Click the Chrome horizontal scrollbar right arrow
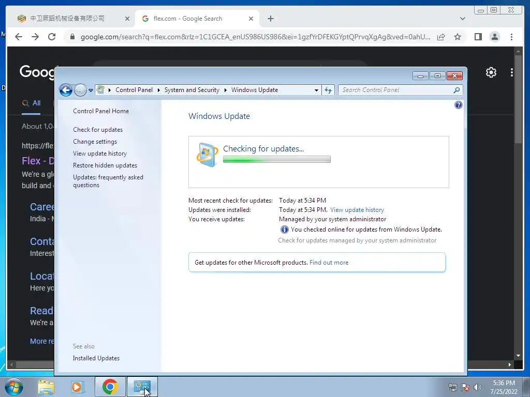 pos(510,364)
